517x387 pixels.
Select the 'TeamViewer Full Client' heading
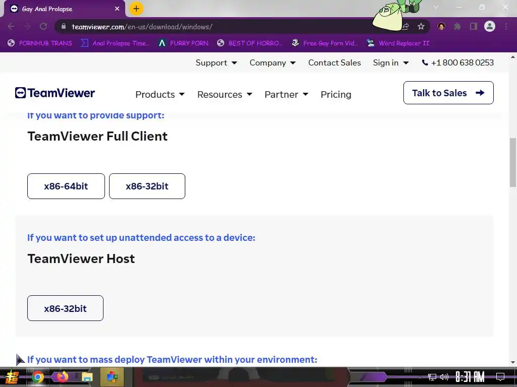97,136
